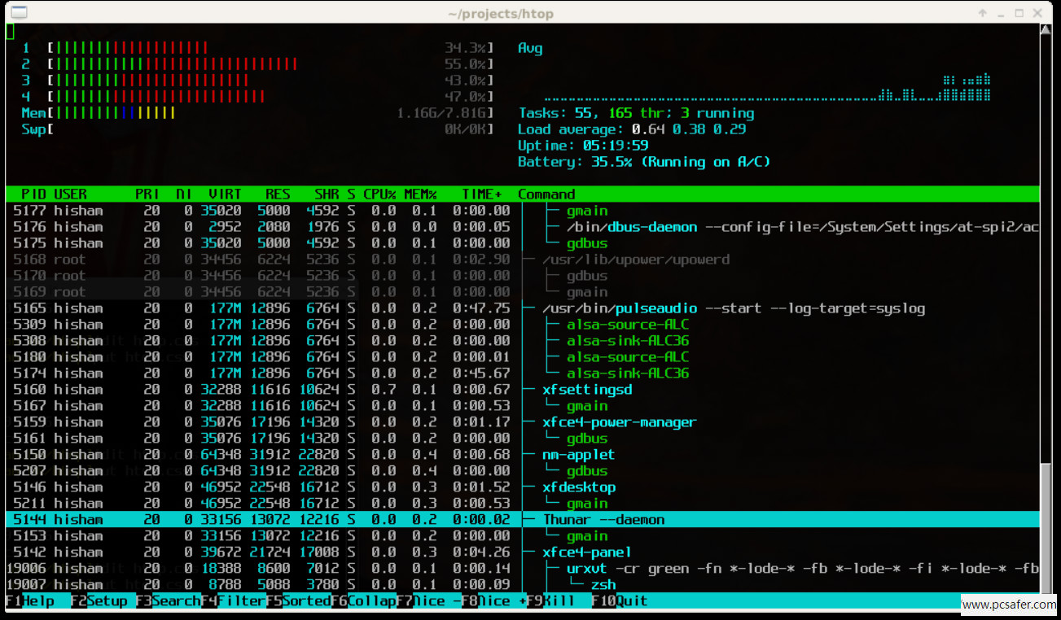Open F4 Filter in the bottom bar

pos(233,601)
